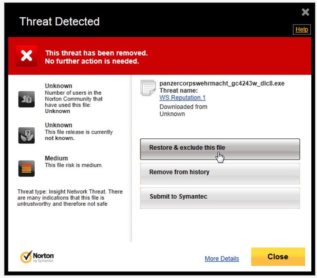Click the medium risk level icon
The width and height of the screenshot is (317, 278).
[26, 169]
